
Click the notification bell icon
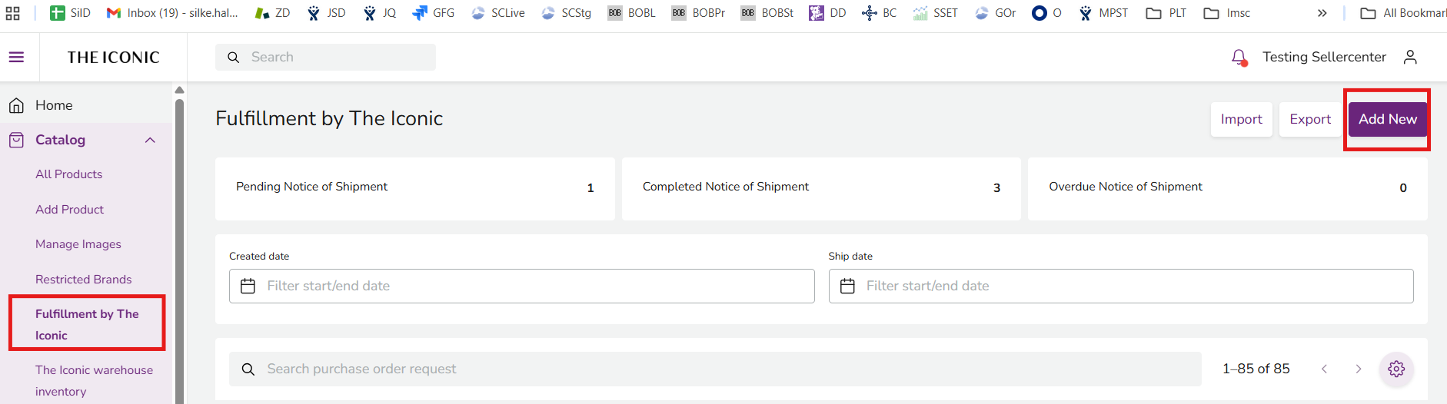point(1239,58)
